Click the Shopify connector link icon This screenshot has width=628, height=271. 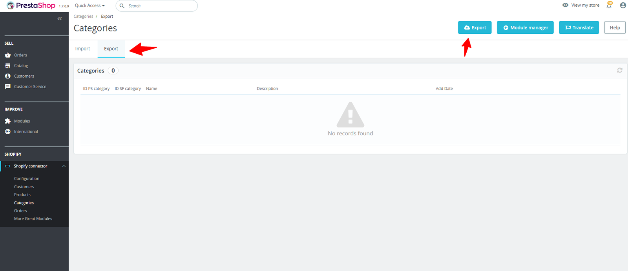pos(7,166)
